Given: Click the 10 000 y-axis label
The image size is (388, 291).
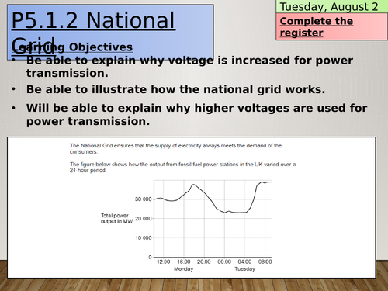Looking at the screenshot, I should click(x=144, y=238).
